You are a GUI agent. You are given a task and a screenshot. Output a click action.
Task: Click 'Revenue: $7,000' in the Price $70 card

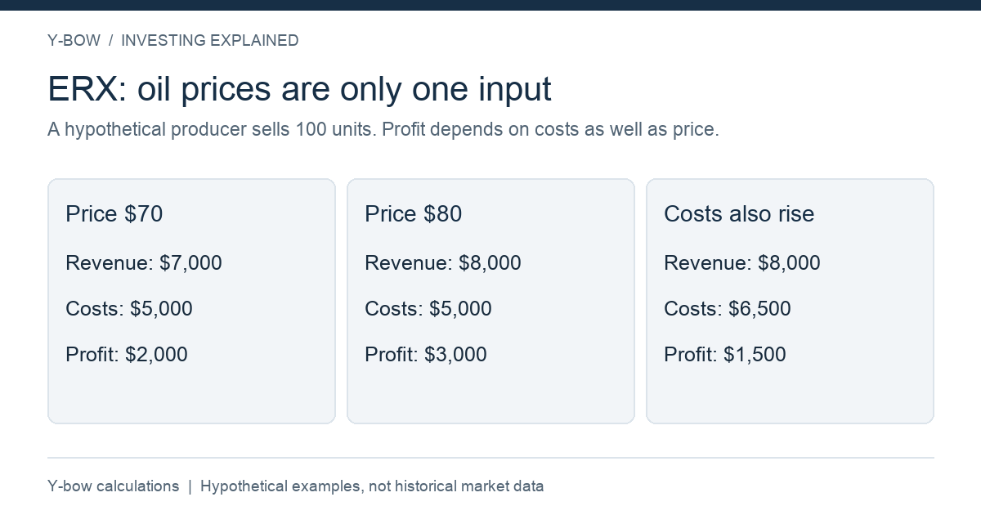[x=144, y=263]
